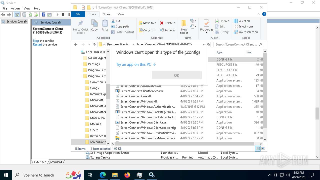Click the Up arrow in Explorer navigation

click(94, 44)
